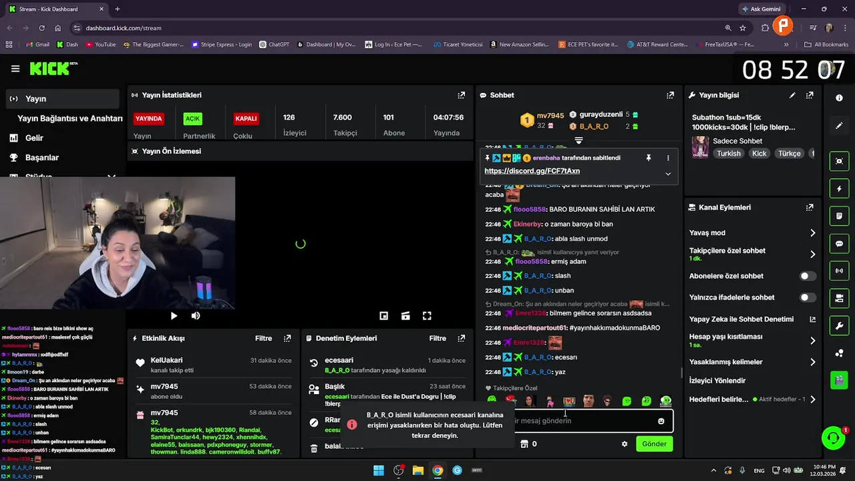
Task: Edit the Yayın bilgisi stream info
Action: [792, 96]
